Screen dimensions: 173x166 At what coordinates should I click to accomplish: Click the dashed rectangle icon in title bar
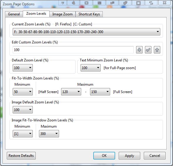86,3
